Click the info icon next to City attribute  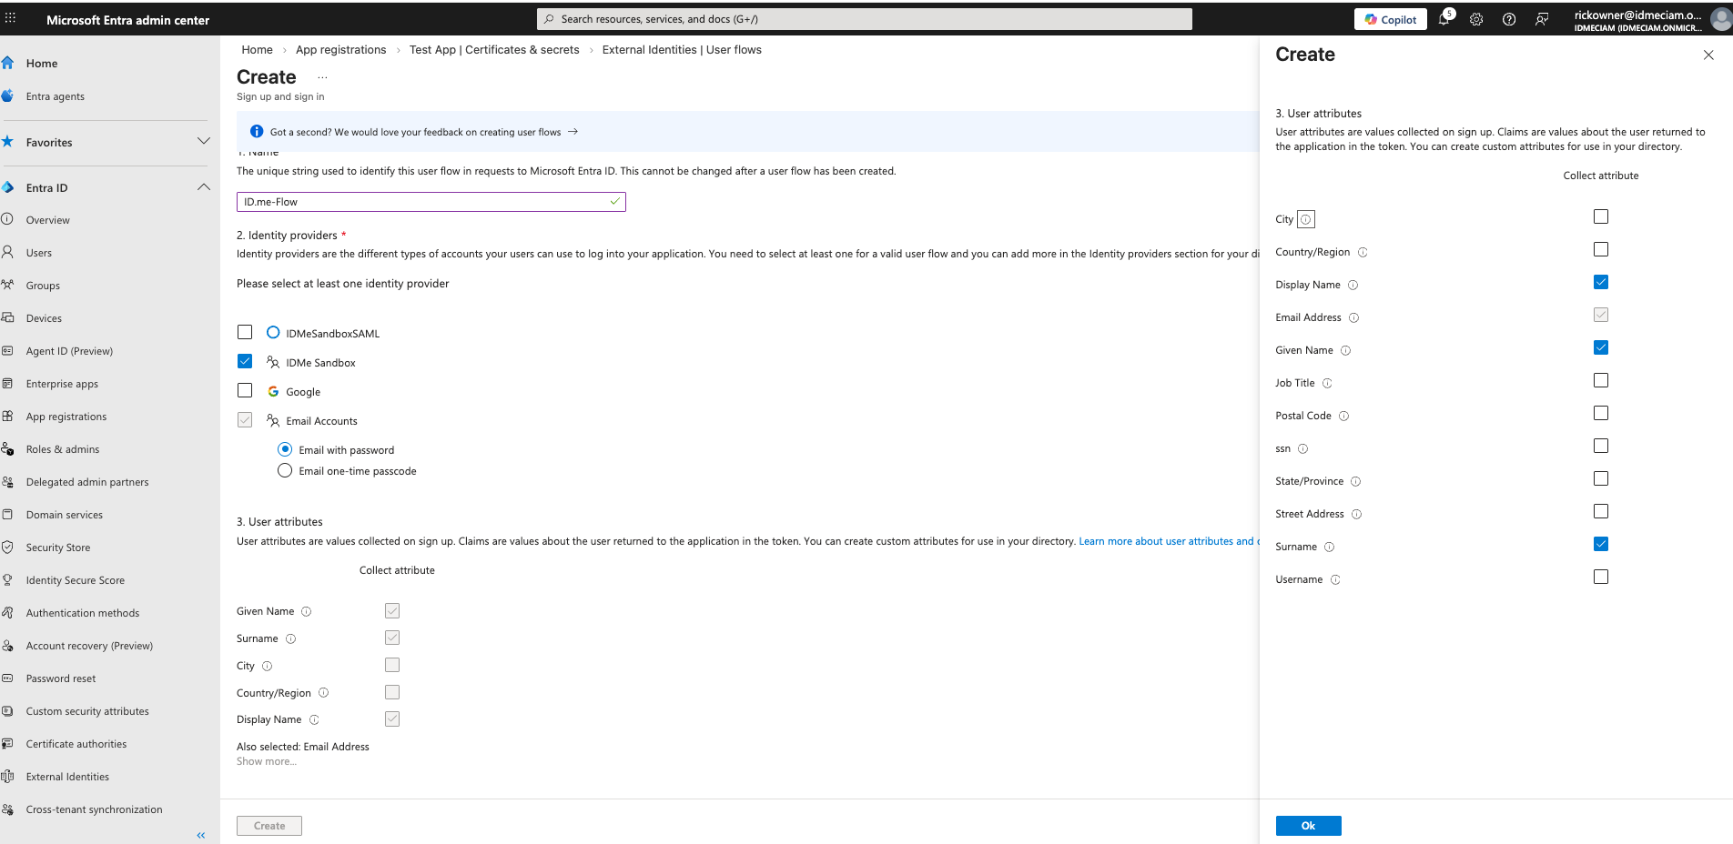(1306, 218)
